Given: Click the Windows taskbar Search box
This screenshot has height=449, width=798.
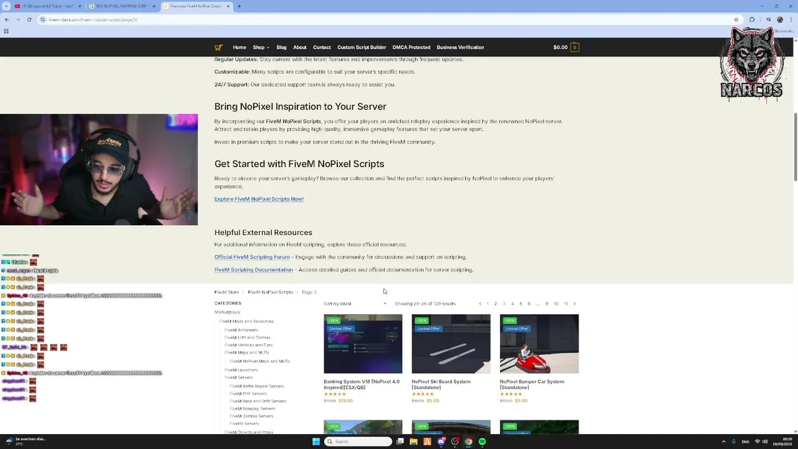Looking at the screenshot, I should [359, 442].
